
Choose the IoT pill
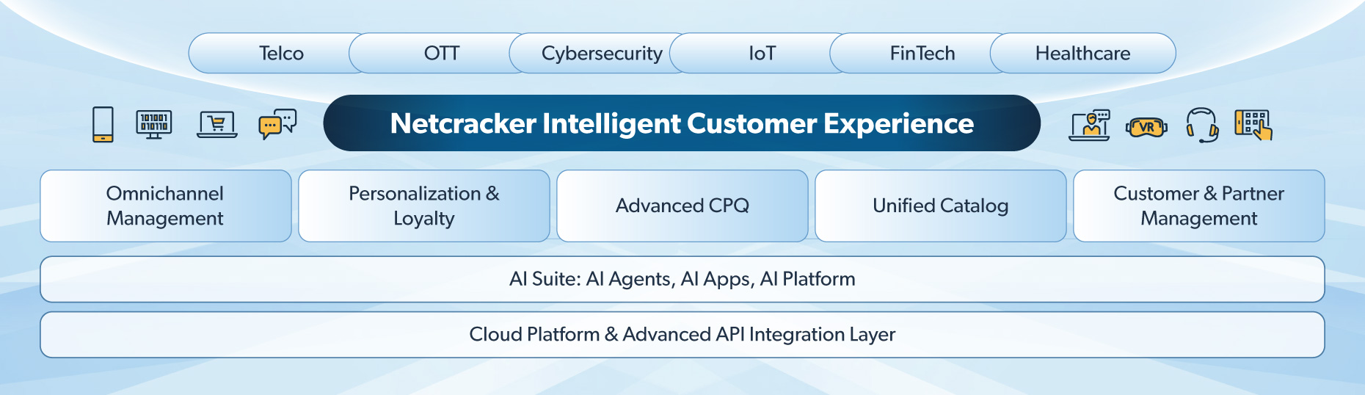click(x=762, y=53)
